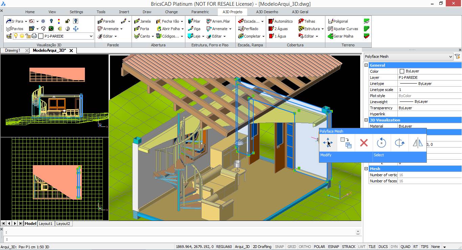The image size is (462, 250).
Task: Click the Mirror icon in quad menu
Action: pyautogui.click(x=418, y=143)
